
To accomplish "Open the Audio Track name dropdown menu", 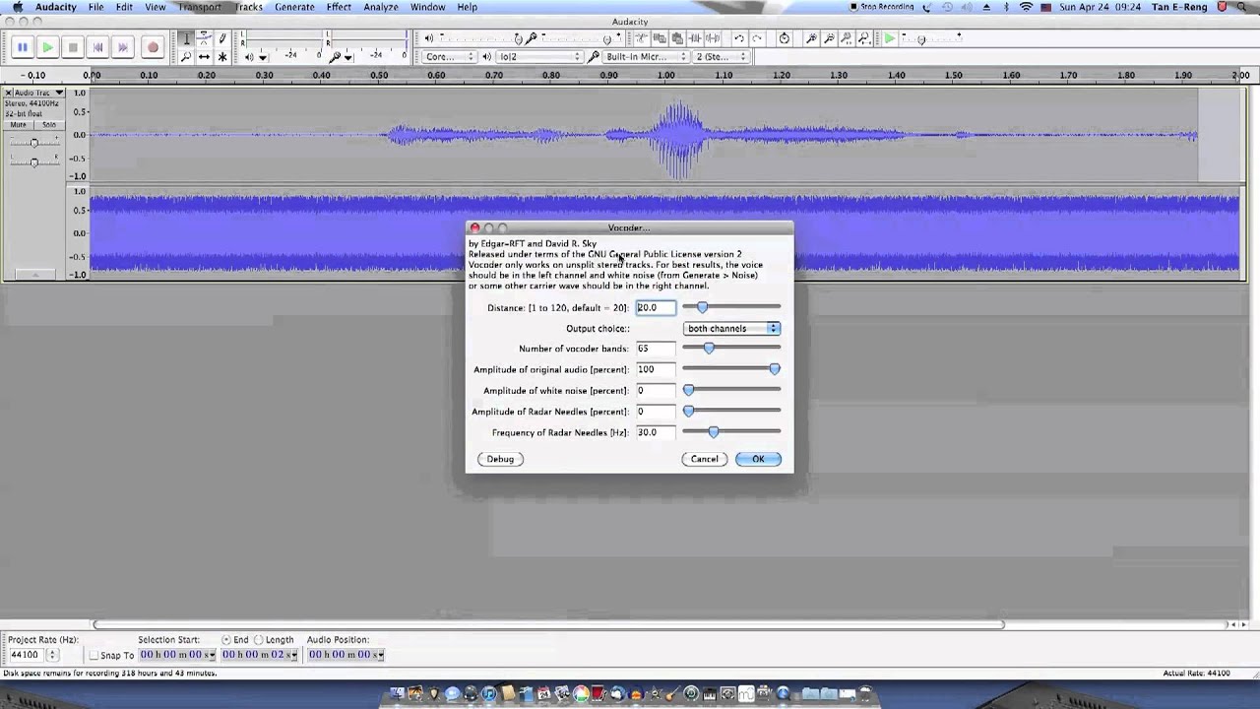I will (x=39, y=93).
